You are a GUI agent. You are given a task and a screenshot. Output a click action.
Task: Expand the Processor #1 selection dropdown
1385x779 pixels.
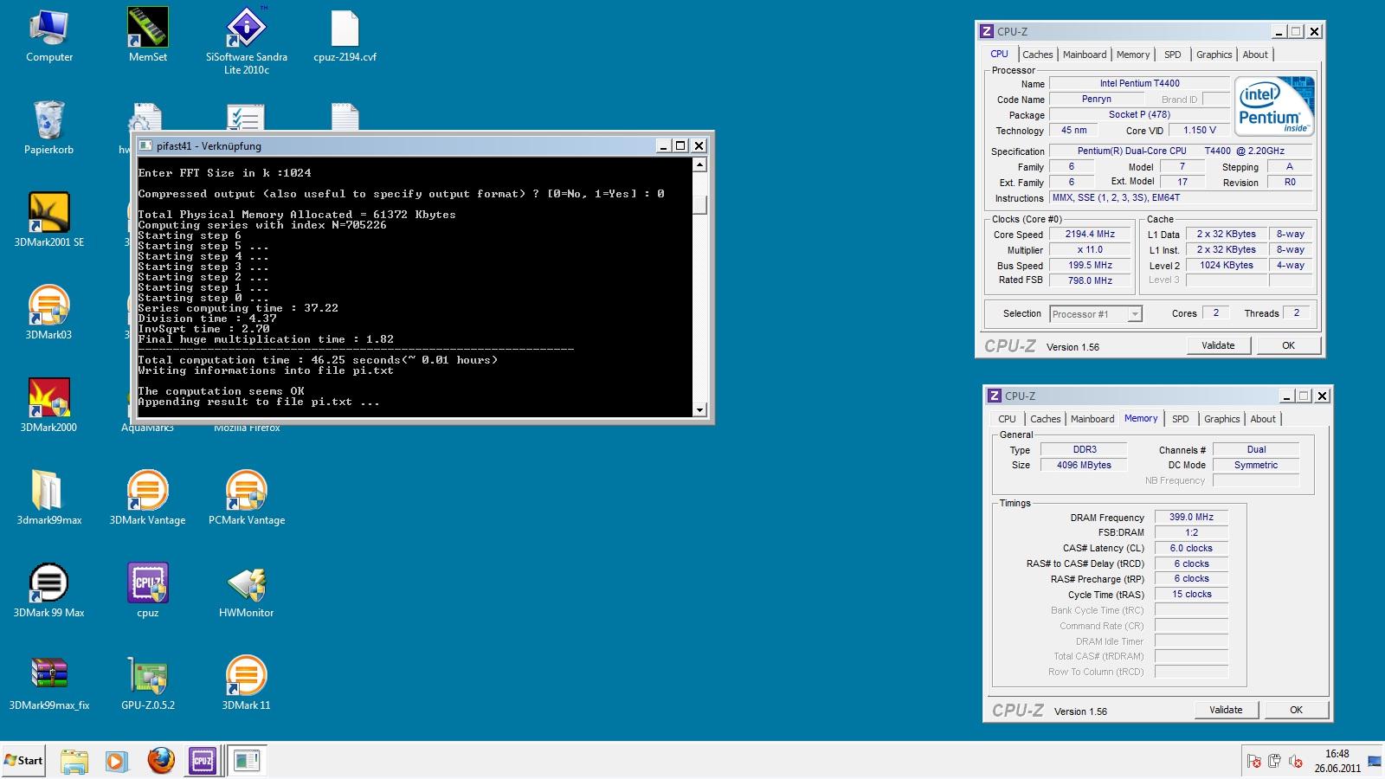pyautogui.click(x=1134, y=314)
